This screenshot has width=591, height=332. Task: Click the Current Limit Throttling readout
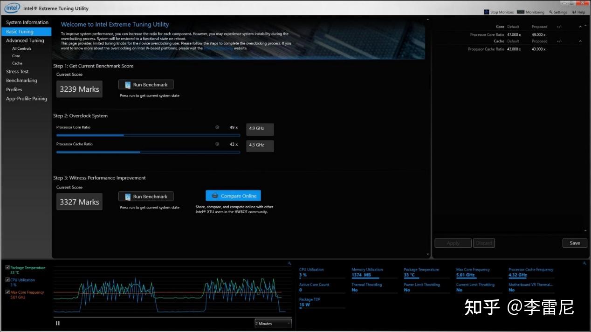coord(479,288)
